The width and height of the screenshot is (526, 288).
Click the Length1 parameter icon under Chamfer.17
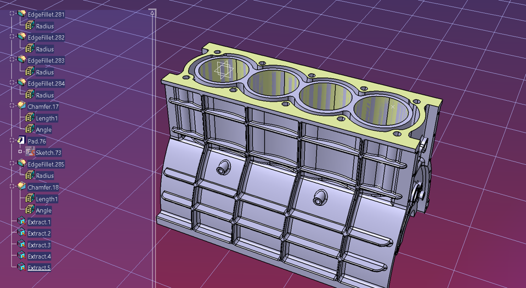coord(30,118)
